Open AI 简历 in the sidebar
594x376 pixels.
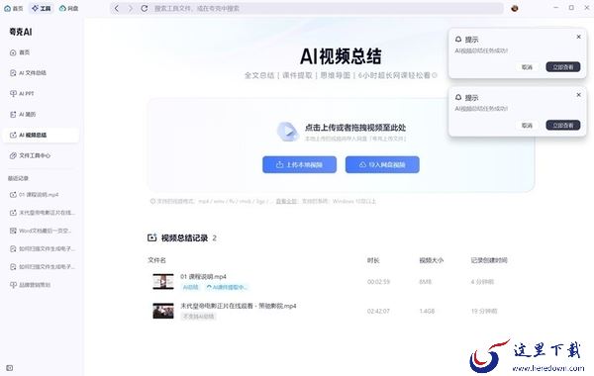click(x=41, y=115)
